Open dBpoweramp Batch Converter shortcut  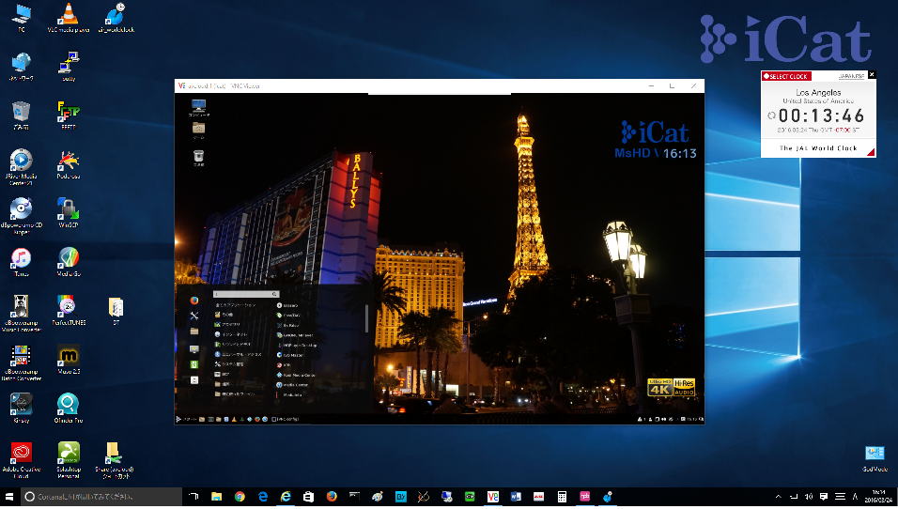click(22, 362)
